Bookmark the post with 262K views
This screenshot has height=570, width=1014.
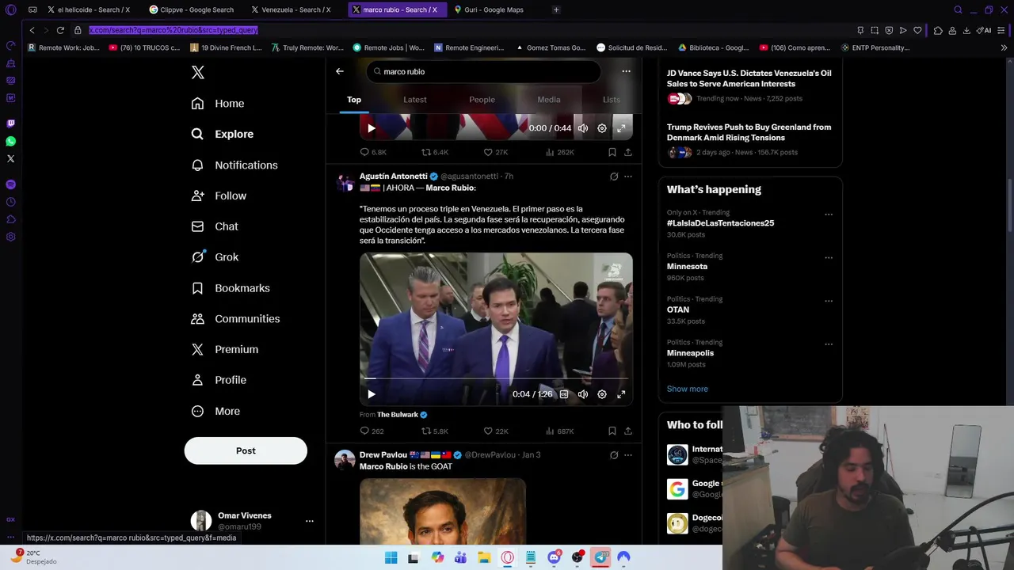pyautogui.click(x=612, y=152)
